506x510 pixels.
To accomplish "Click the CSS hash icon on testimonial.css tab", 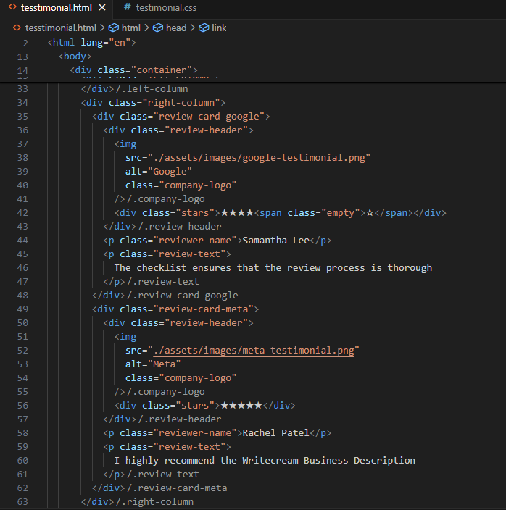I will point(128,7).
